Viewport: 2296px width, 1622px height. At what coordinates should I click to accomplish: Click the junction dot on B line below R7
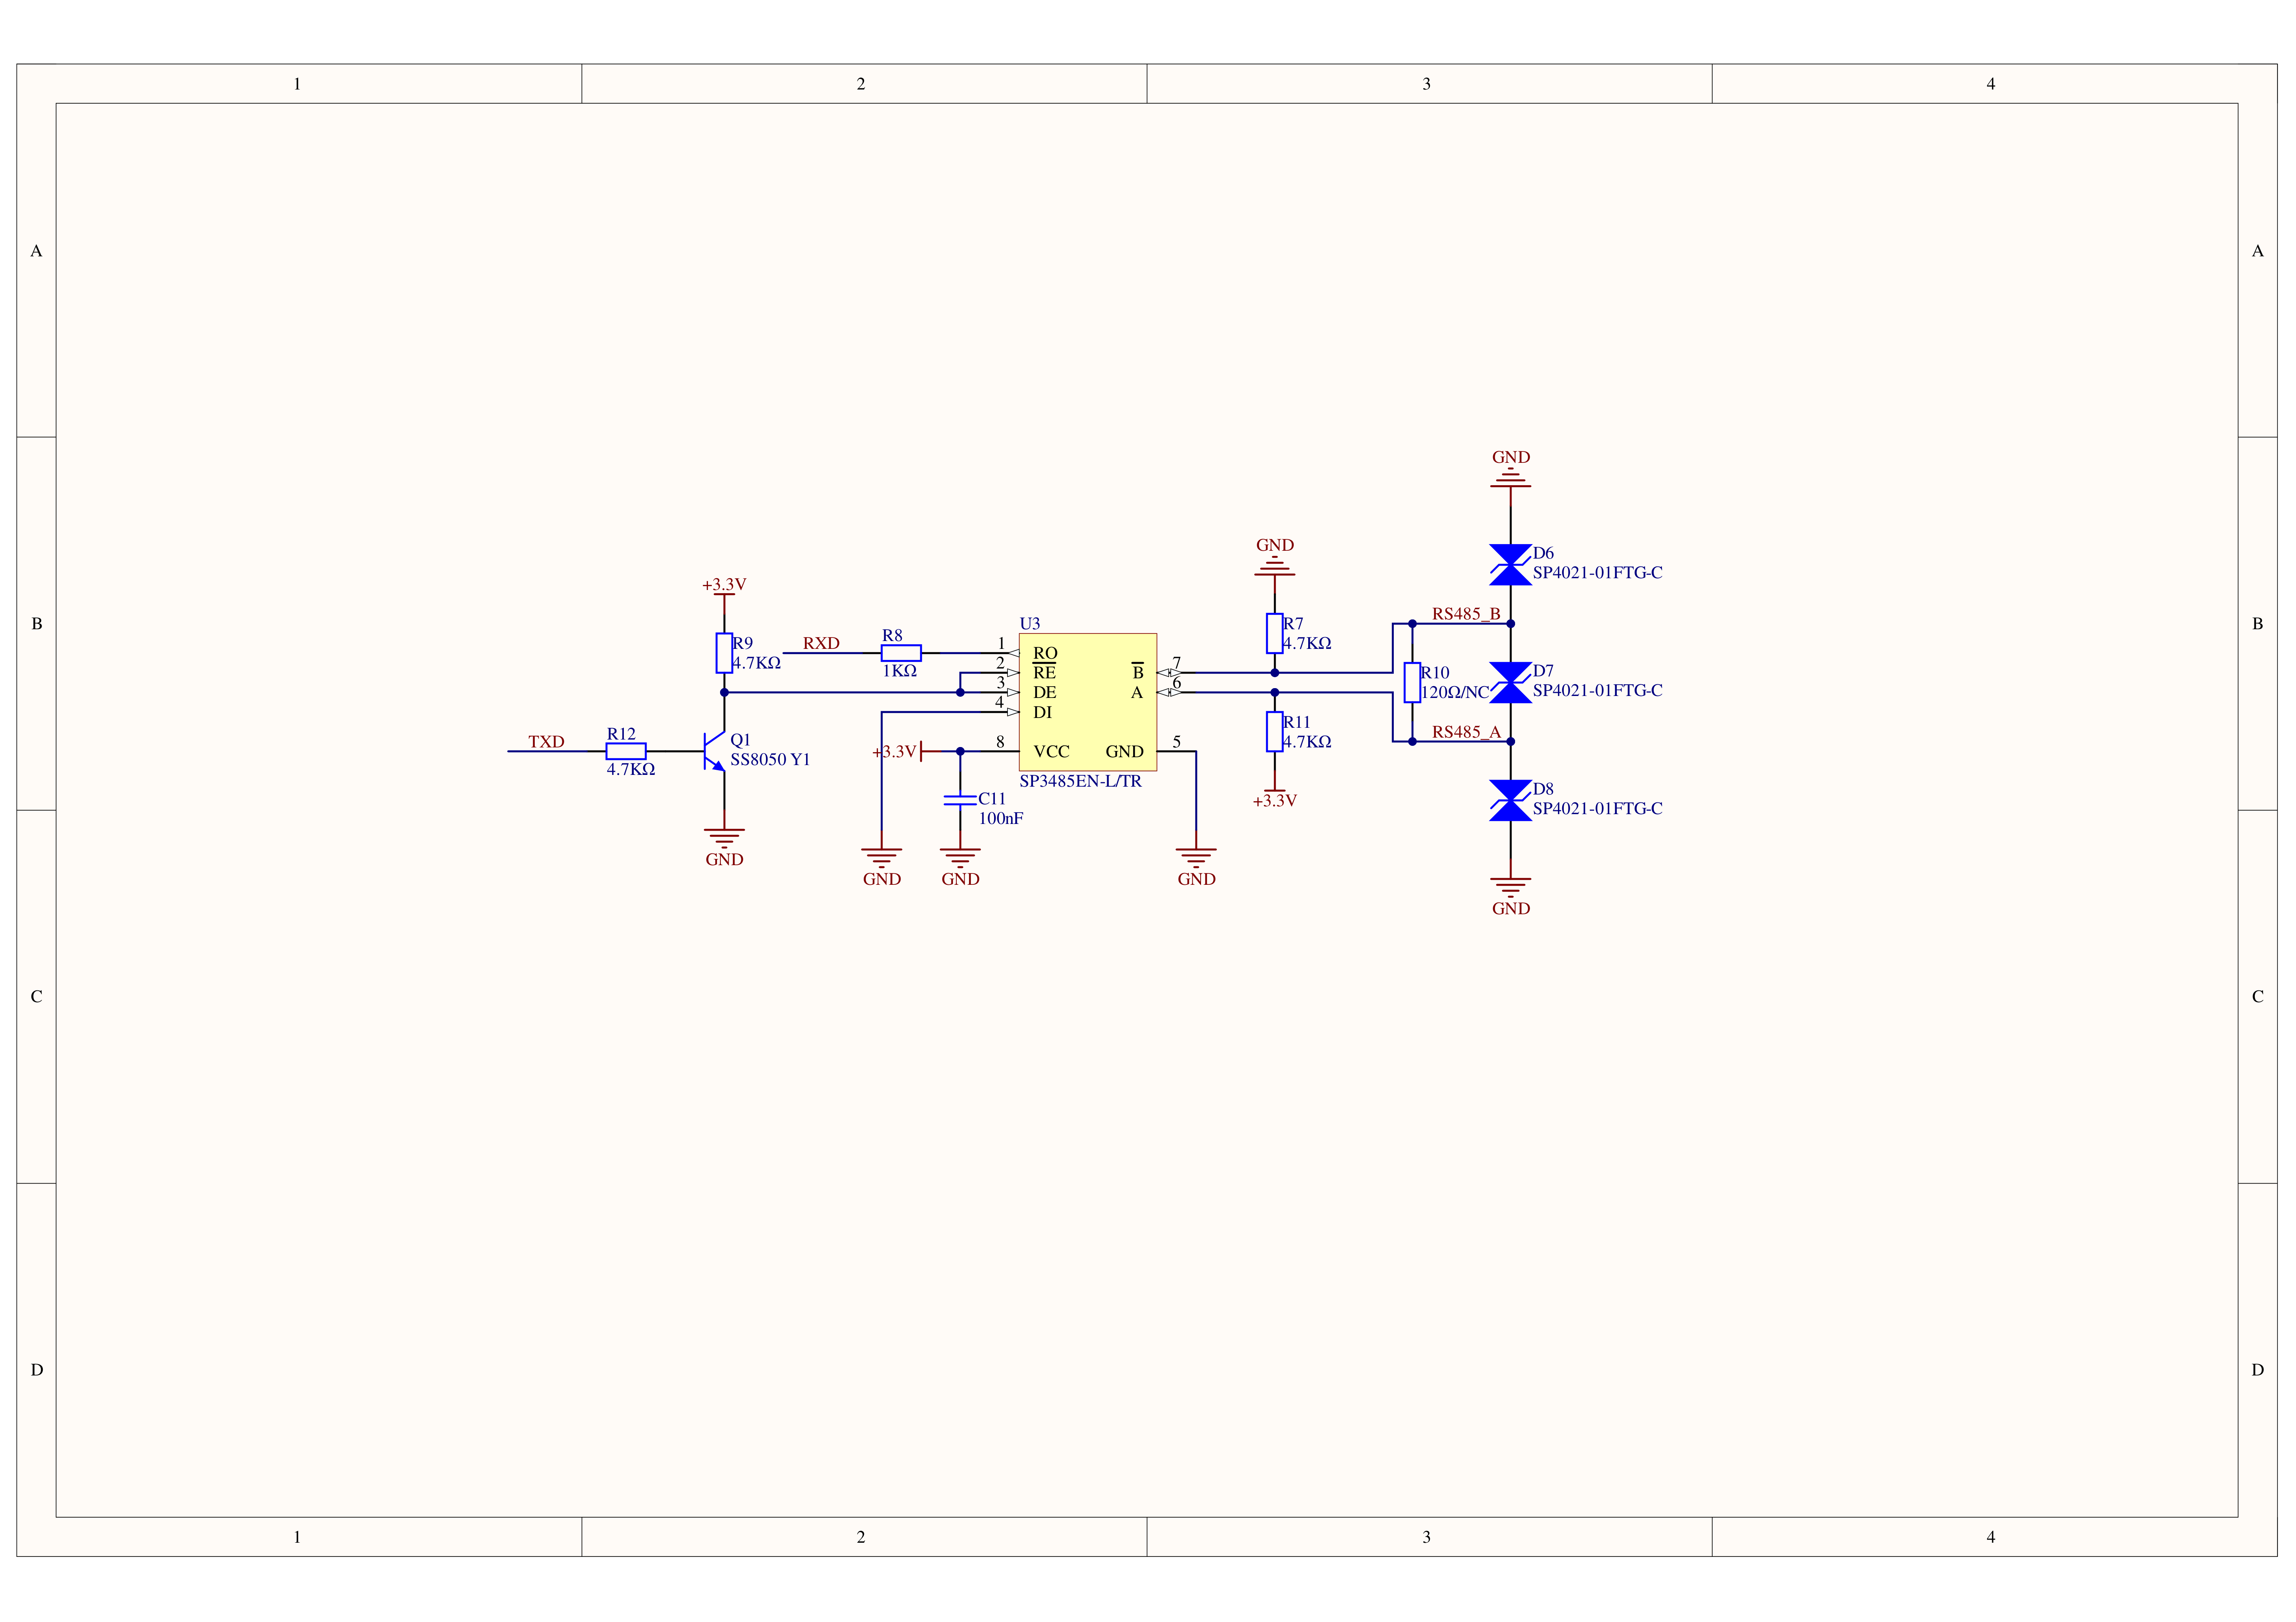[1274, 673]
